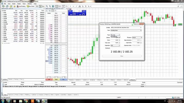This screenshot has height=103, width=184.
Task: Open the Fill policy dropdown
Action: pos(137,37)
